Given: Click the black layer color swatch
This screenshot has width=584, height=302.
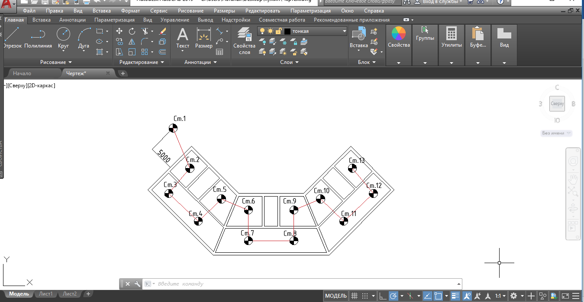Looking at the screenshot, I should tap(287, 31).
